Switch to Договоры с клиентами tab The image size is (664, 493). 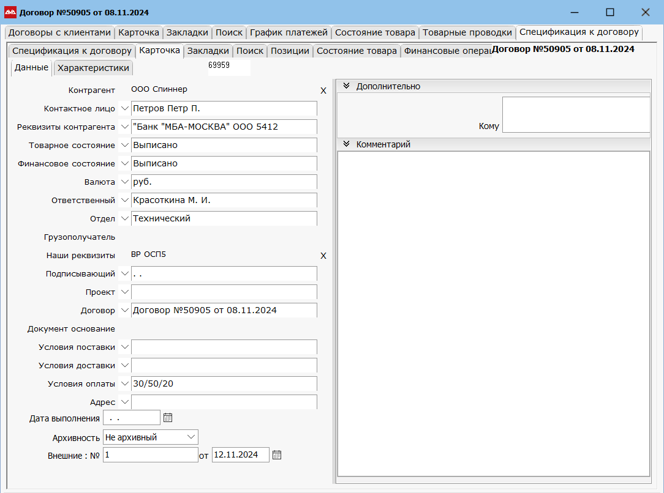point(59,32)
